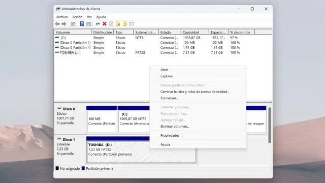Click the (C:) 1905,87 GB NTFS partition block
The width and height of the screenshot is (325, 183).
click(x=134, y=119)
